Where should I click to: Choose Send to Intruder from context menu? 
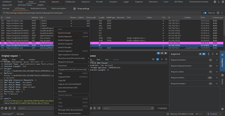coord(72,33)
